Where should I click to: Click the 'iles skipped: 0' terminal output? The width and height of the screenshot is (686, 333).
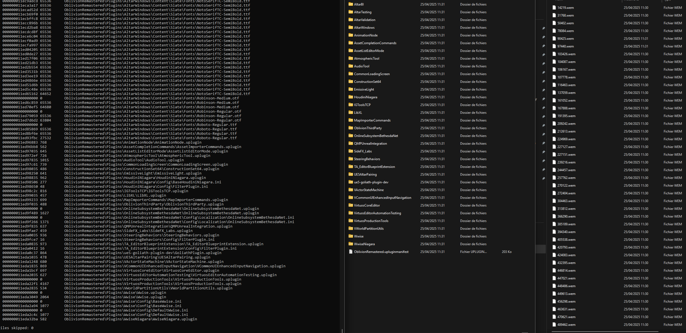(x=17, y=328)
